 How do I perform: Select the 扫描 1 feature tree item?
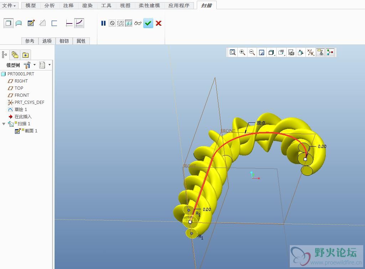(19, 124)
